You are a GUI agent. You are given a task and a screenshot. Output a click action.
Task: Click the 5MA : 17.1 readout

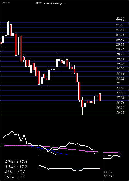coord(15,172)
